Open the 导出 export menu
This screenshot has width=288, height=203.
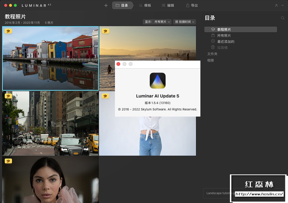point(192,6)
